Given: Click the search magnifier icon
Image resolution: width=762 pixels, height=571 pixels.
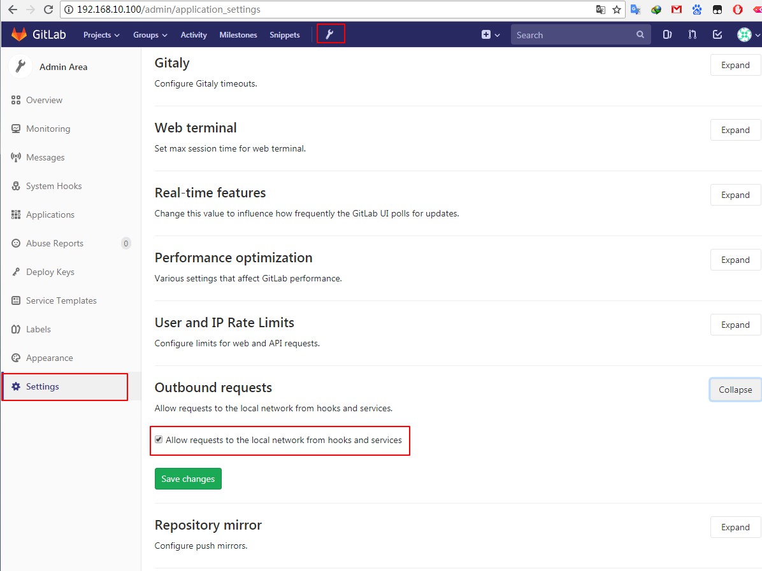Looking at the screenshot, I should [640, 35].
